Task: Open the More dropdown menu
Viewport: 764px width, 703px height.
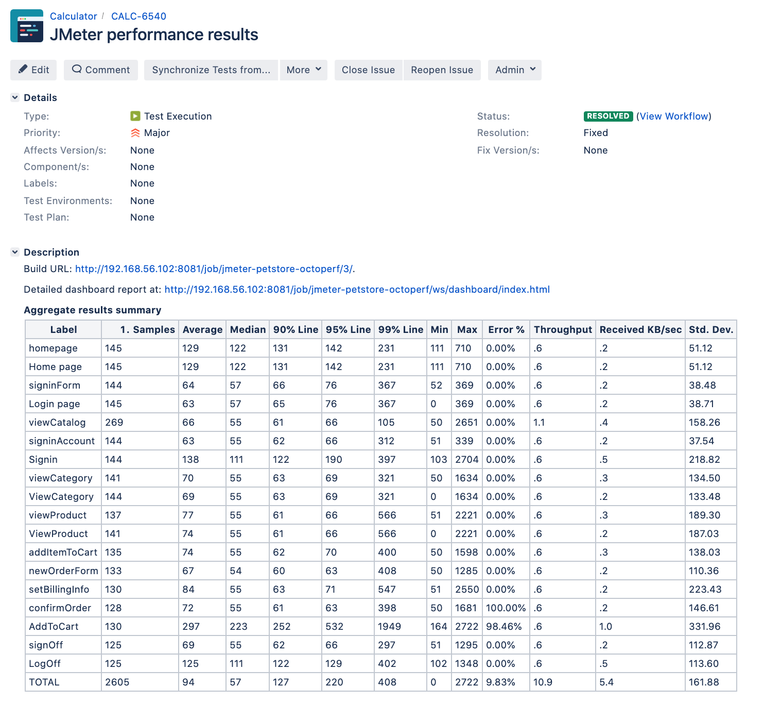Action: 304,70
